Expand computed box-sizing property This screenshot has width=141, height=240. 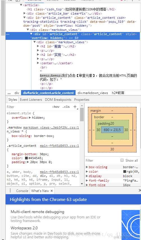coord(87,167)
